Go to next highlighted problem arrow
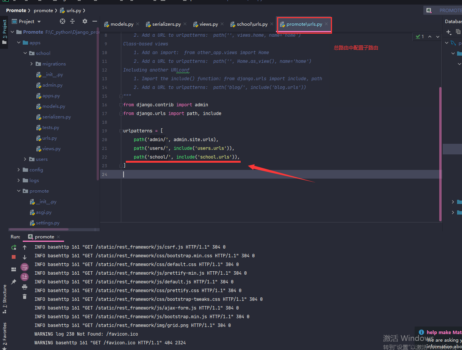Screen dimensions: 462x350 coord(438,37)
